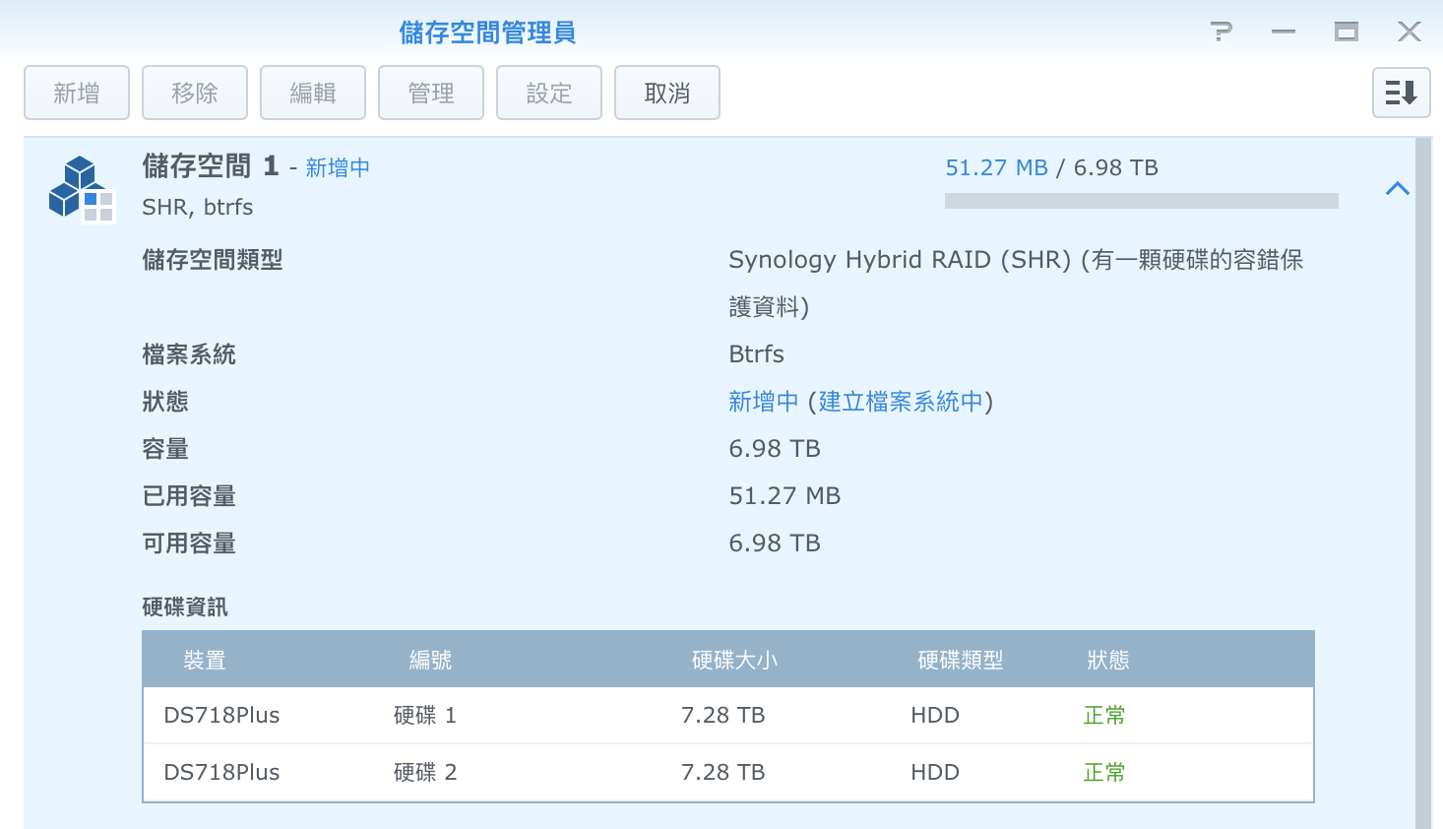
Task: Click the vertical scrollbar on right
Action: click(x=1422, y=482)
